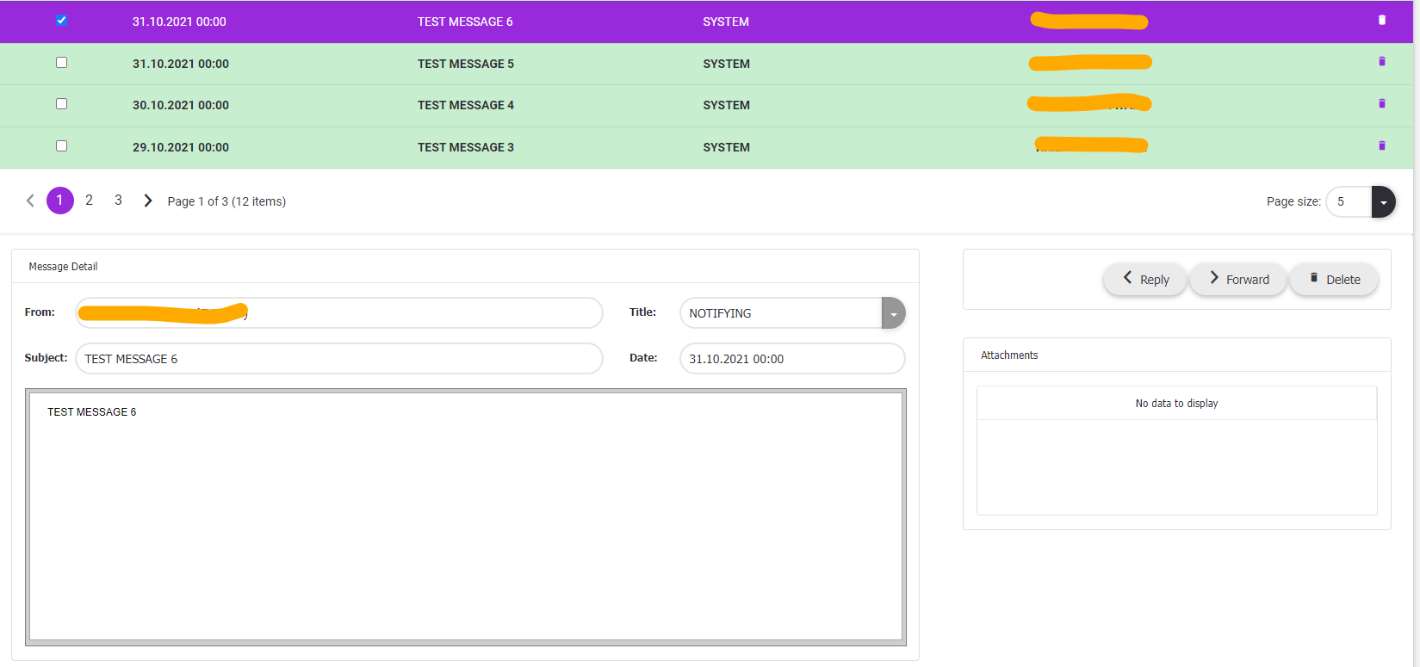
Task: Delete TEST MESSAGE 6 via row trash icon
Action: [1382, 20]
